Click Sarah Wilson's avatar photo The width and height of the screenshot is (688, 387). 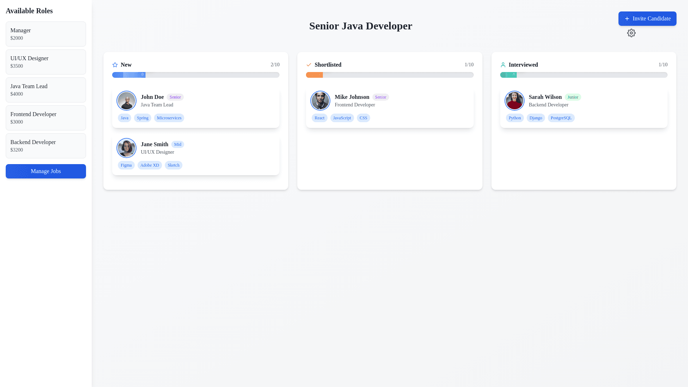(514, 101)
